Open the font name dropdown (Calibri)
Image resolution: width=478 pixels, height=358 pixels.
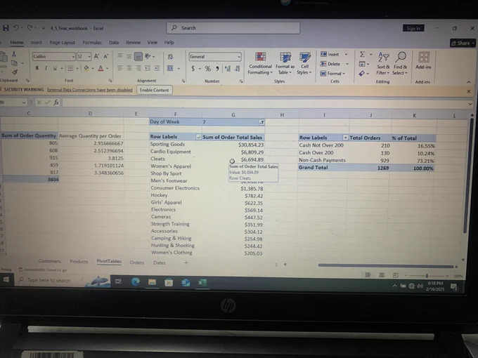[x=74, y=57]
